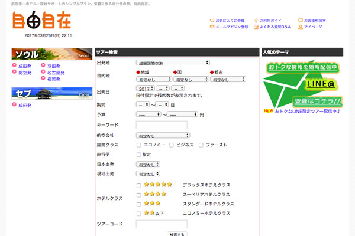
Task: Check the ファースト seat class box
Action: click(201, 145)
